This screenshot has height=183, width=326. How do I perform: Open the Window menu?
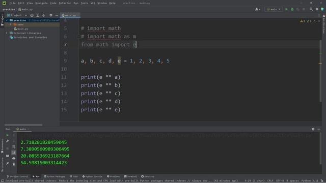[x=102, y=3]
